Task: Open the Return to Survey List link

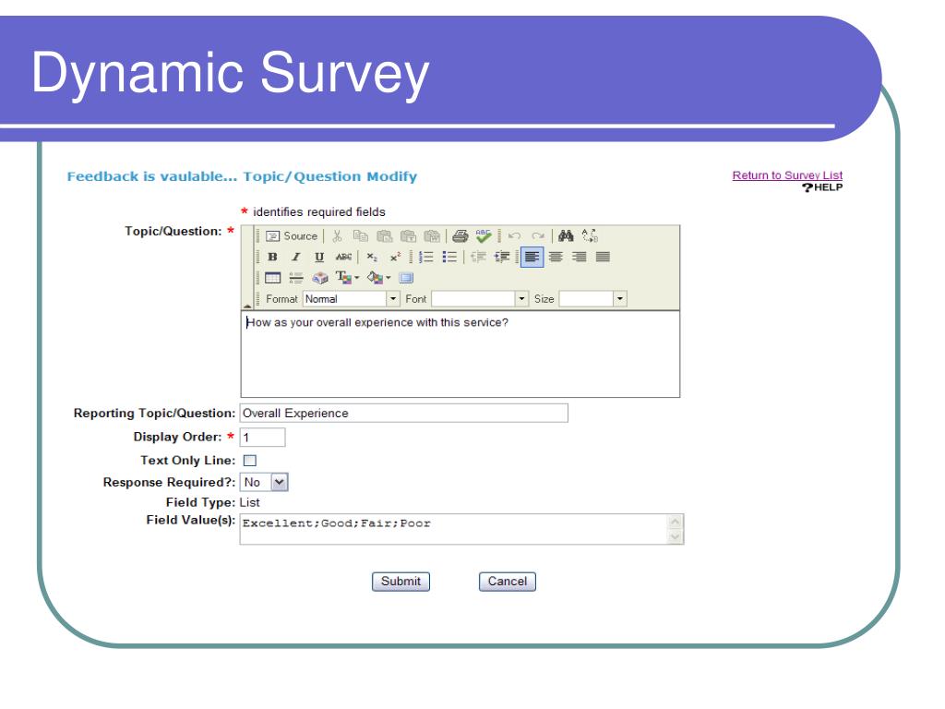Action: [x=787, y=175]
